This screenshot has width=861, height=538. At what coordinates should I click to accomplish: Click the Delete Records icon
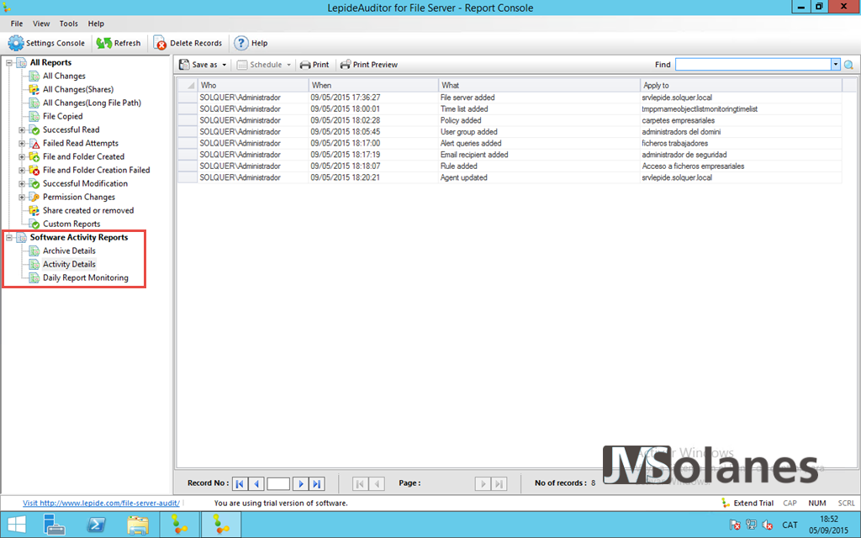160,43
